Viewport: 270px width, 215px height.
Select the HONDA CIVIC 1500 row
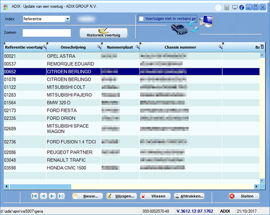pyautogui.click(x=131, y=168)
